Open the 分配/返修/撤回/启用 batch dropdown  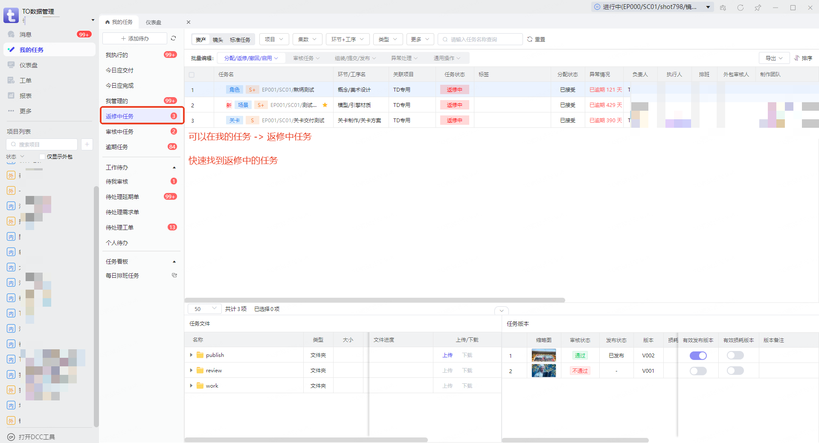(251, 58)
